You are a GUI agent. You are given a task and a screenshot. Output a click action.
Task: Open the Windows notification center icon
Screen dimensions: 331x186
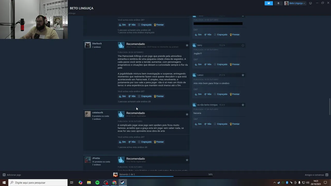click(x=326, y=183)
